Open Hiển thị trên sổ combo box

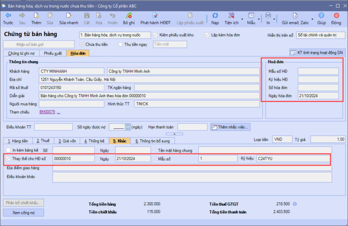click(x=321, y=35)
